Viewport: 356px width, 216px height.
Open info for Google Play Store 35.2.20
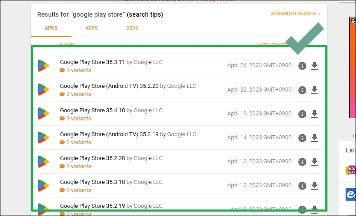pos(302,162)
